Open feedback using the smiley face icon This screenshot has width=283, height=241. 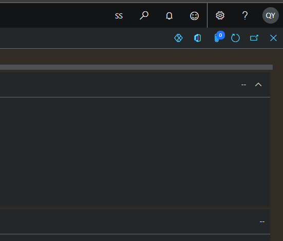coord(194,16)
